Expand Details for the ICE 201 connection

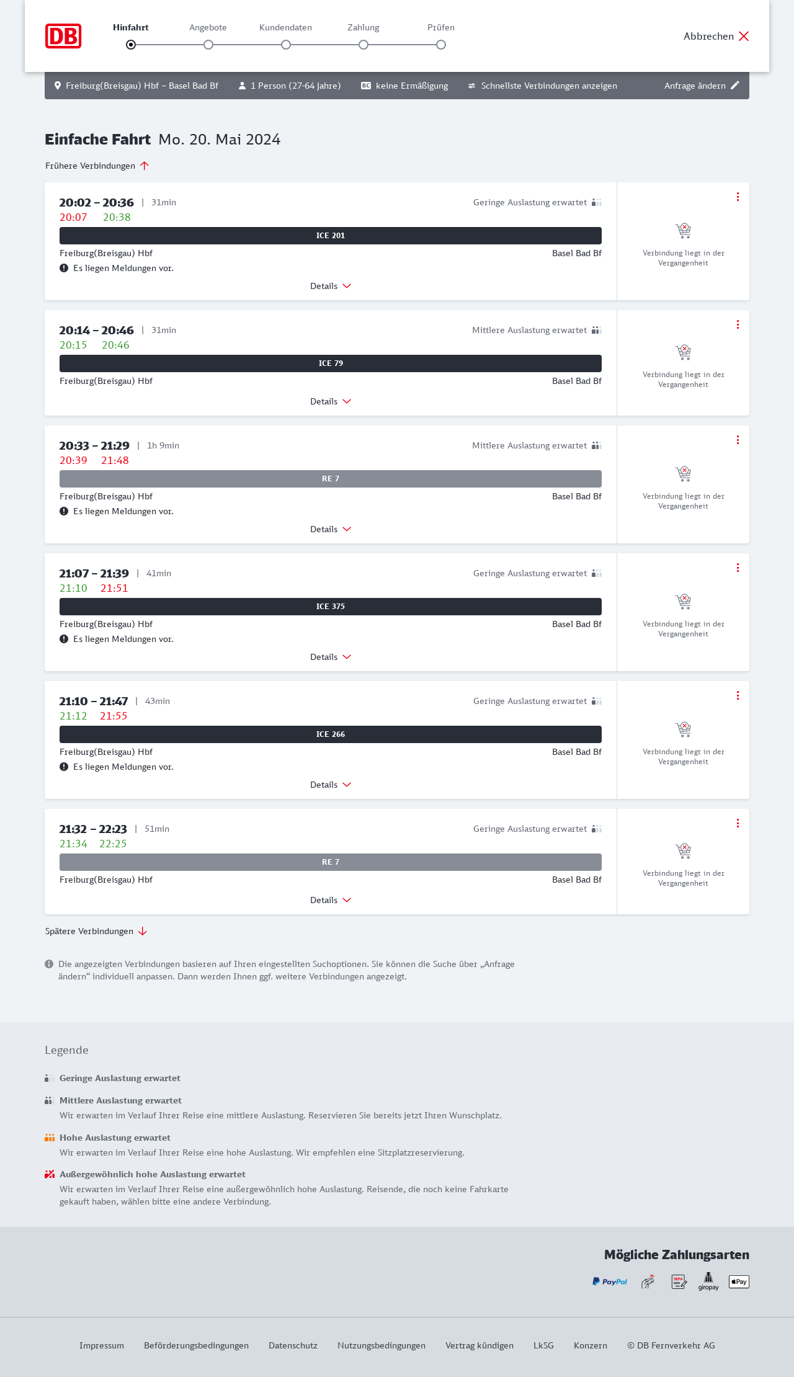coord(331,286)
